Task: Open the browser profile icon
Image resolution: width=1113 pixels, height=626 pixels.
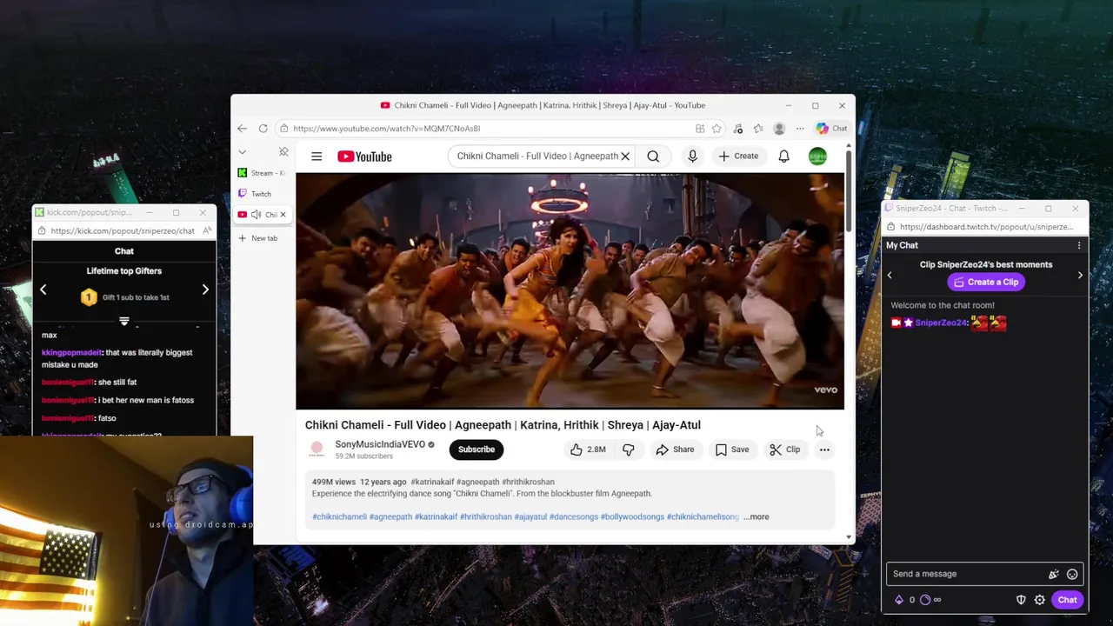Action: pos(779,129)
